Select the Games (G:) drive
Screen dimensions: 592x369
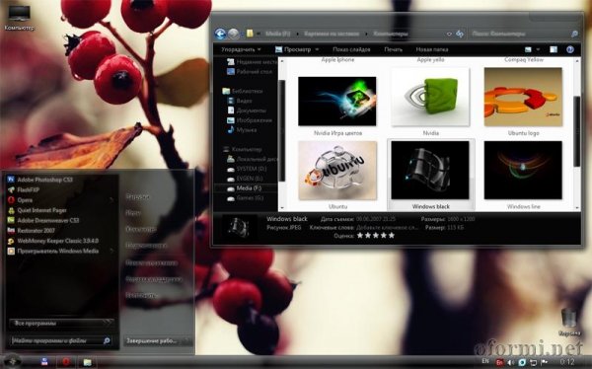(245, 198)
